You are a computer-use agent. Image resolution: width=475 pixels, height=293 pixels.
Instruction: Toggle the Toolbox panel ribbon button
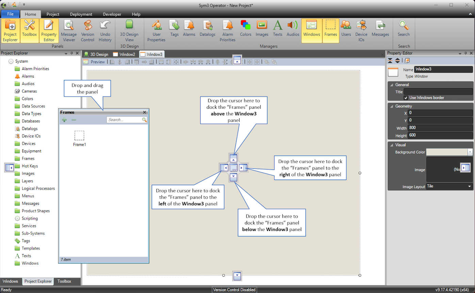30,31
